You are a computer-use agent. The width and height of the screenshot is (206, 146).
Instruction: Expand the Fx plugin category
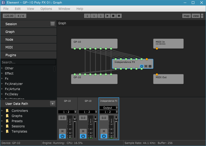point(2,78)
